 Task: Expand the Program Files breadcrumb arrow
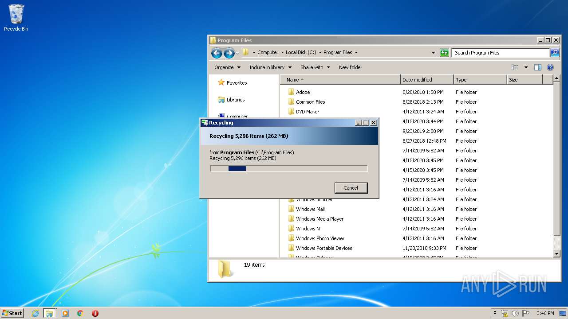(x=356, y=52)
